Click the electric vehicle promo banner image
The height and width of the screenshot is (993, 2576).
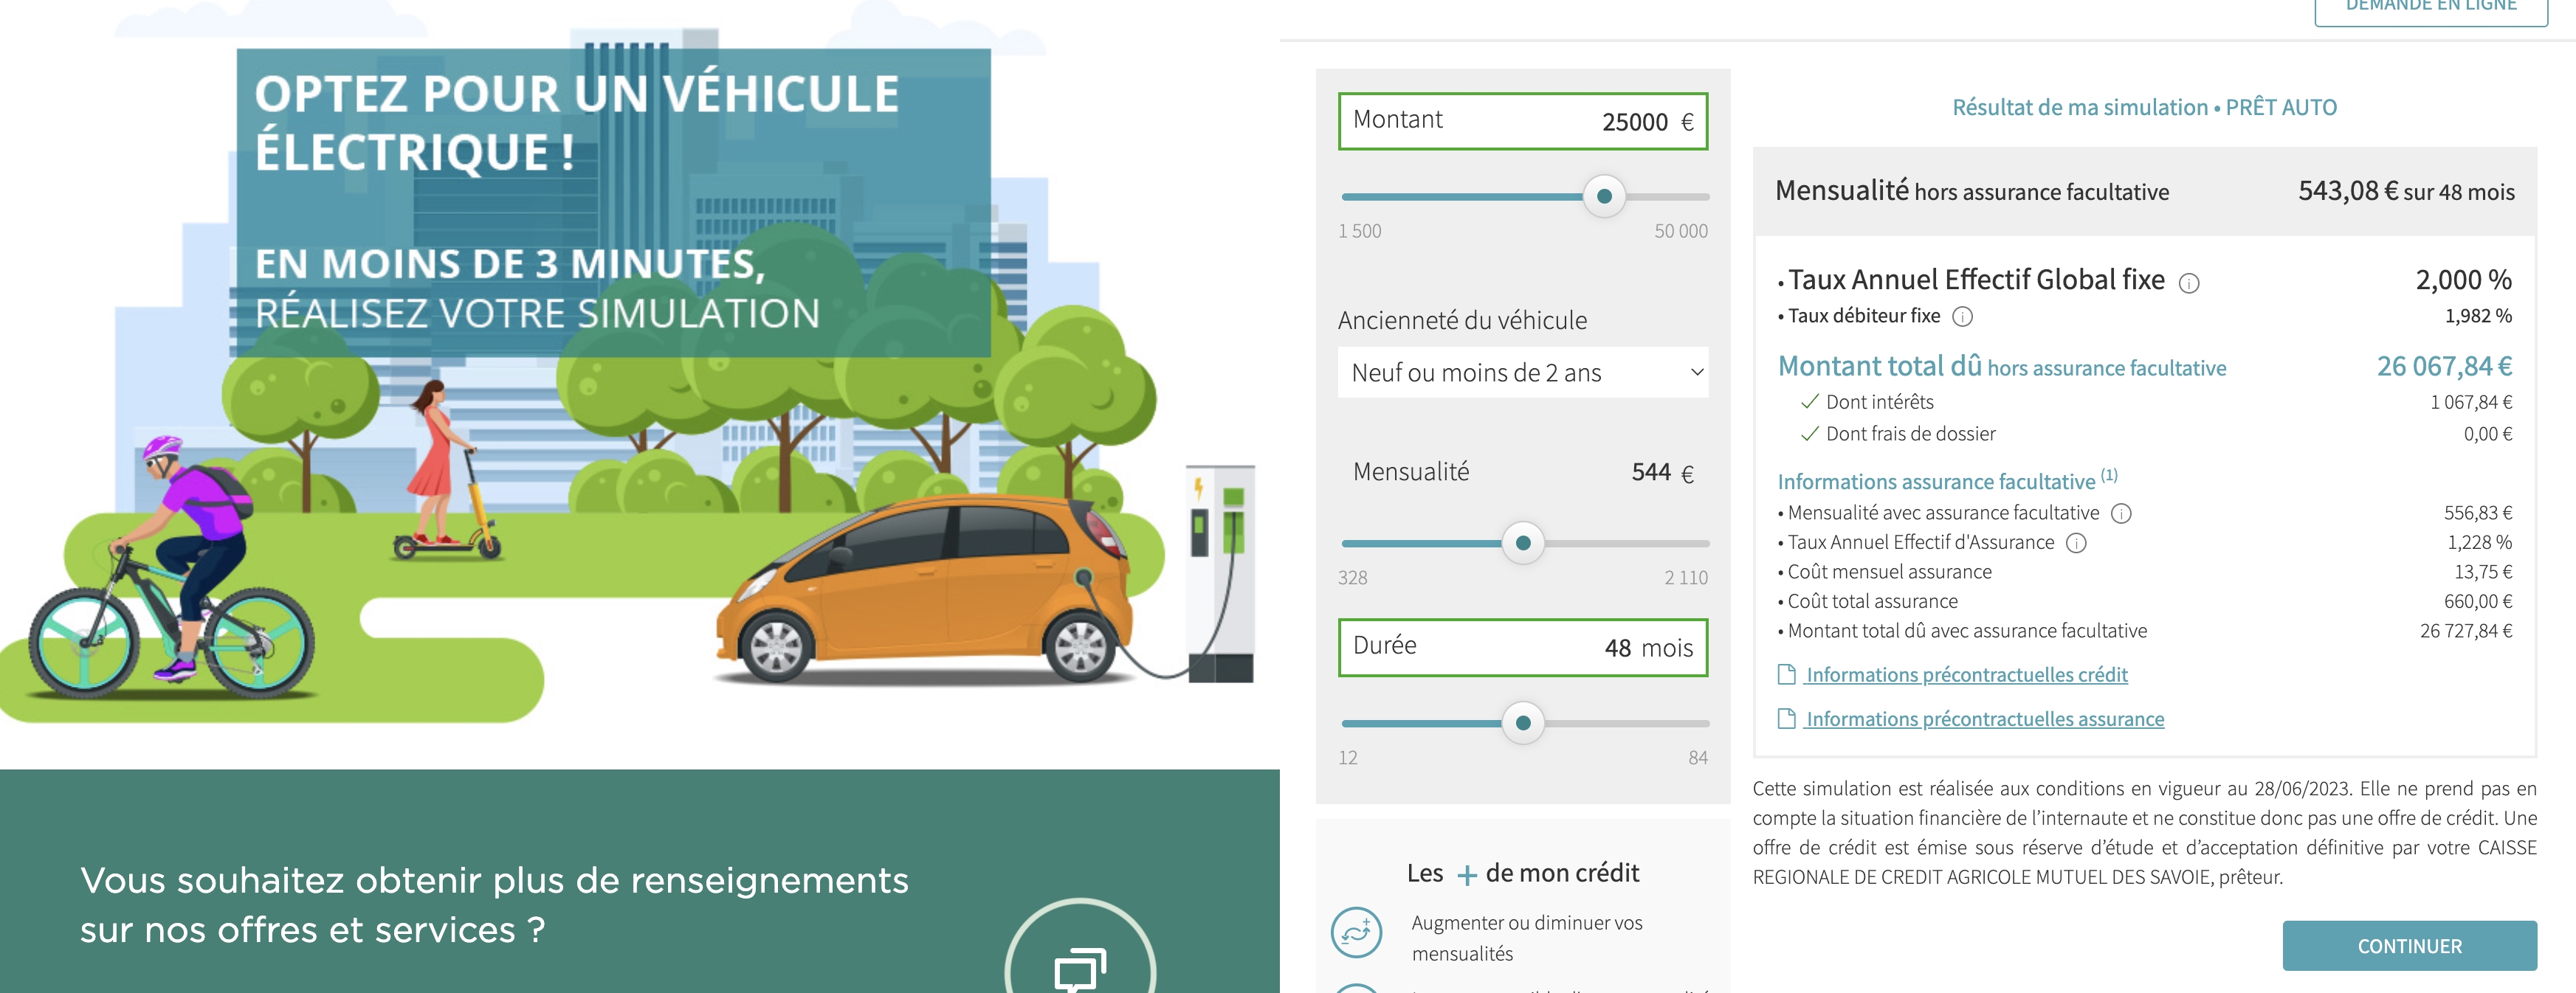pyautogui.click(x=640, y=400)
